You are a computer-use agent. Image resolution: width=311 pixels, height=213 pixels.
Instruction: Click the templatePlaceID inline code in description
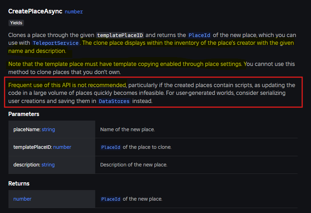click(x=120, y=35)
